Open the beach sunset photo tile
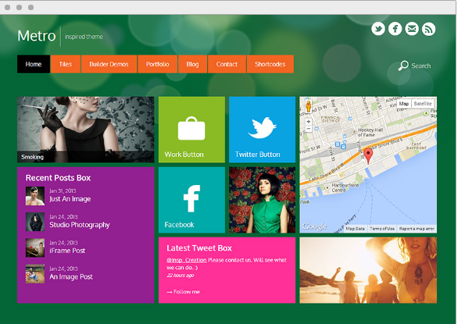Image resolution: width=458 pixels, height=324 pixels. tap(368, 270)
